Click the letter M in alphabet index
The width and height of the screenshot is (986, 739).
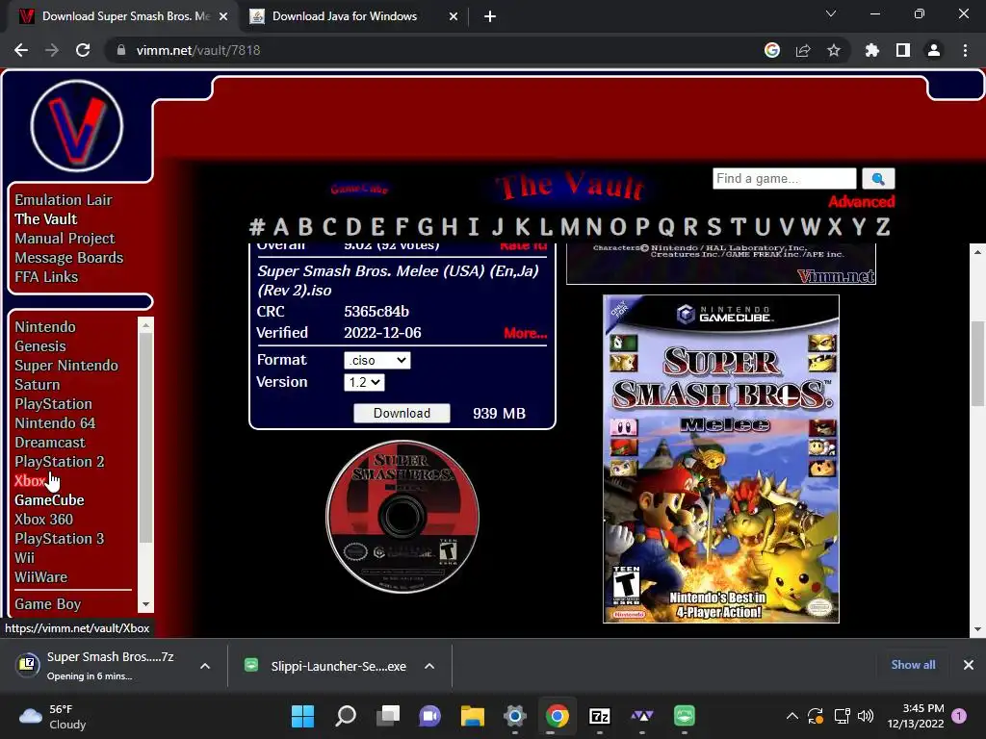click(x=570, y=226)
